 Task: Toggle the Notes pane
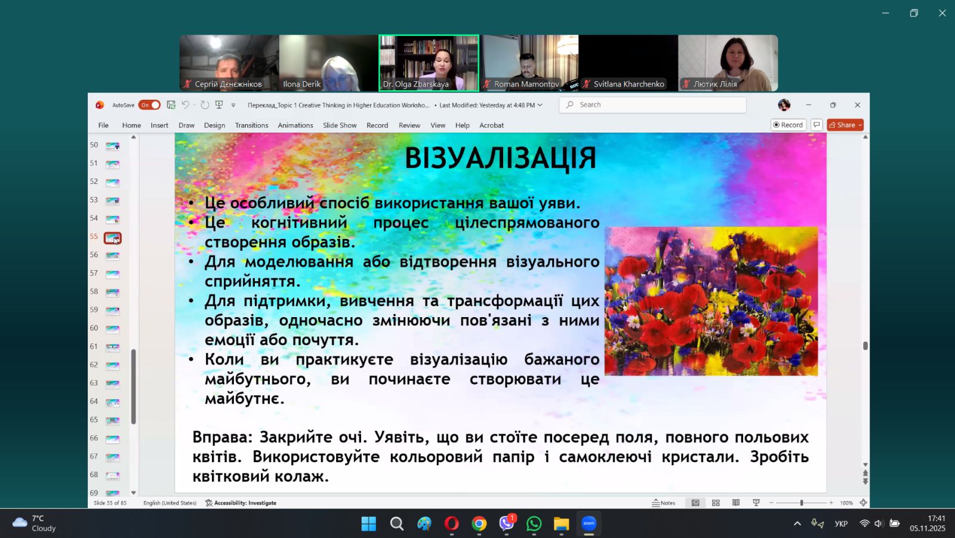(664, 503)
